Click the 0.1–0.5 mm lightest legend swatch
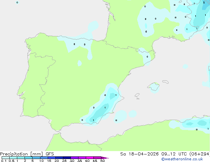 coord(6,158)
